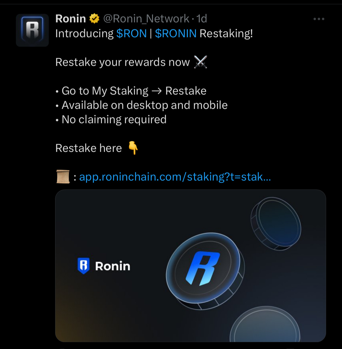
Task: Click the "Restake your rewards now" text
Action: (122, 62)
